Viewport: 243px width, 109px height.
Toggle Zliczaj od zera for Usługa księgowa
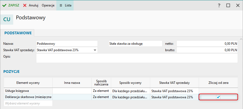click(x=218, y=91)
